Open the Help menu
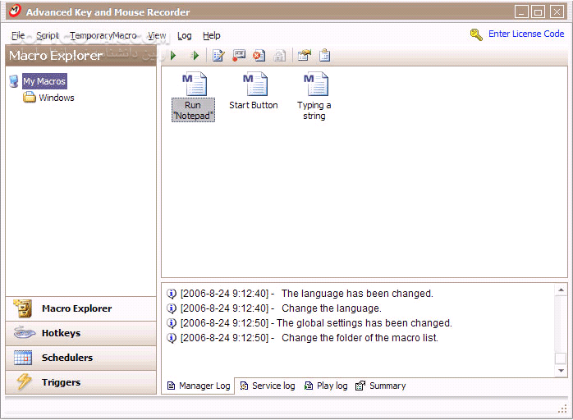 point(212,35)
